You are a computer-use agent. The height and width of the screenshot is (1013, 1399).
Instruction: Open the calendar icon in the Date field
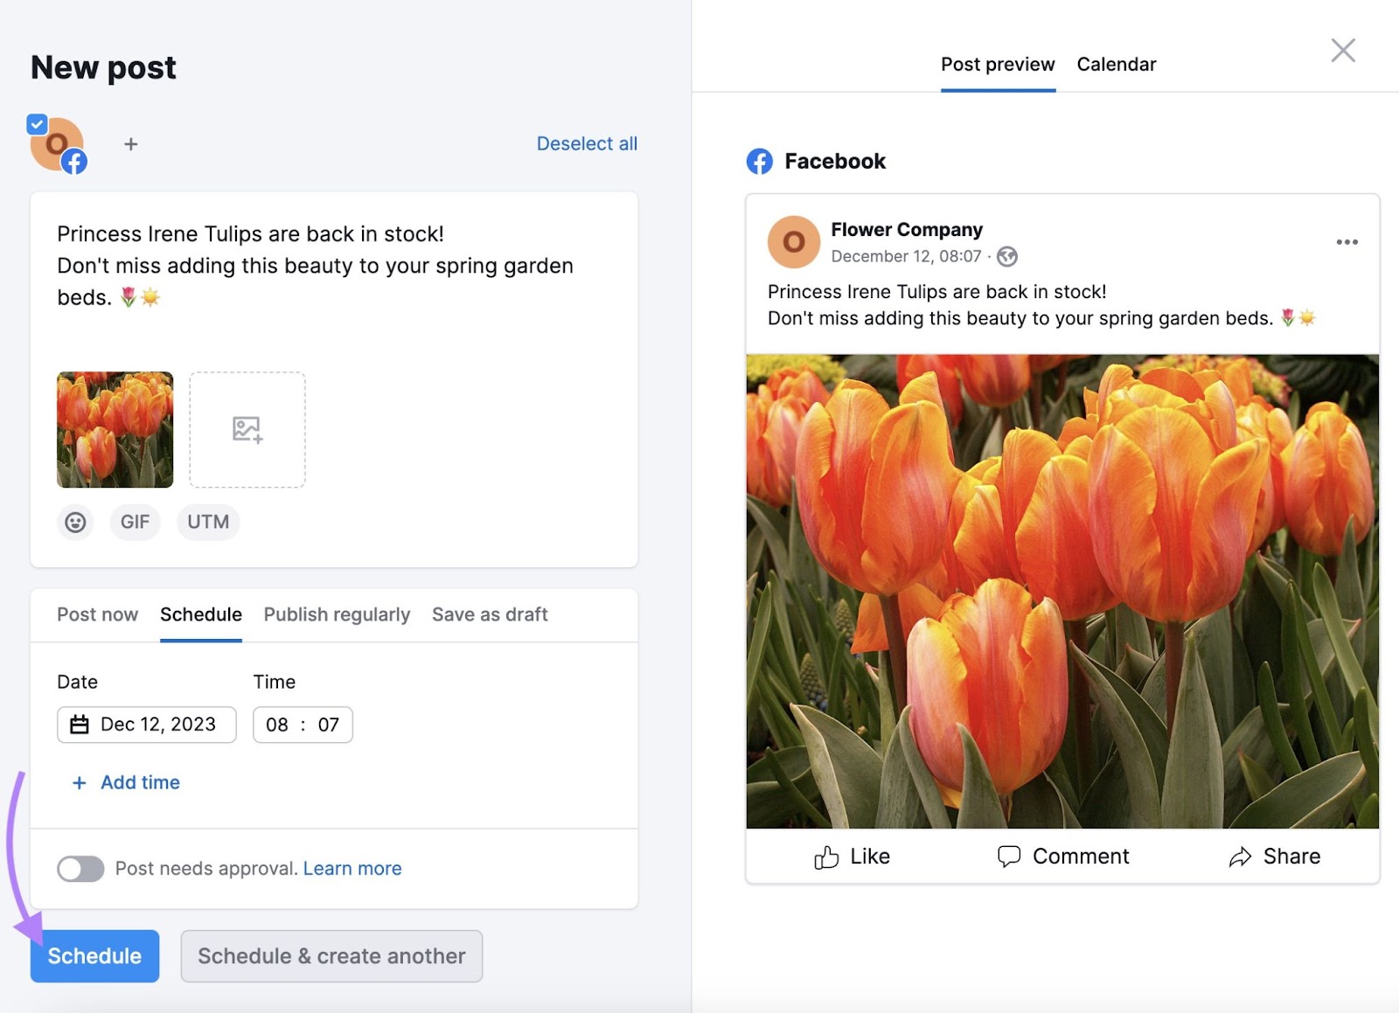(x=80, y=724)
